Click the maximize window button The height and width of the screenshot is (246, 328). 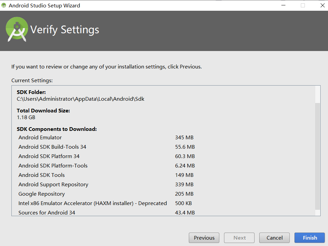coord(303,5)
